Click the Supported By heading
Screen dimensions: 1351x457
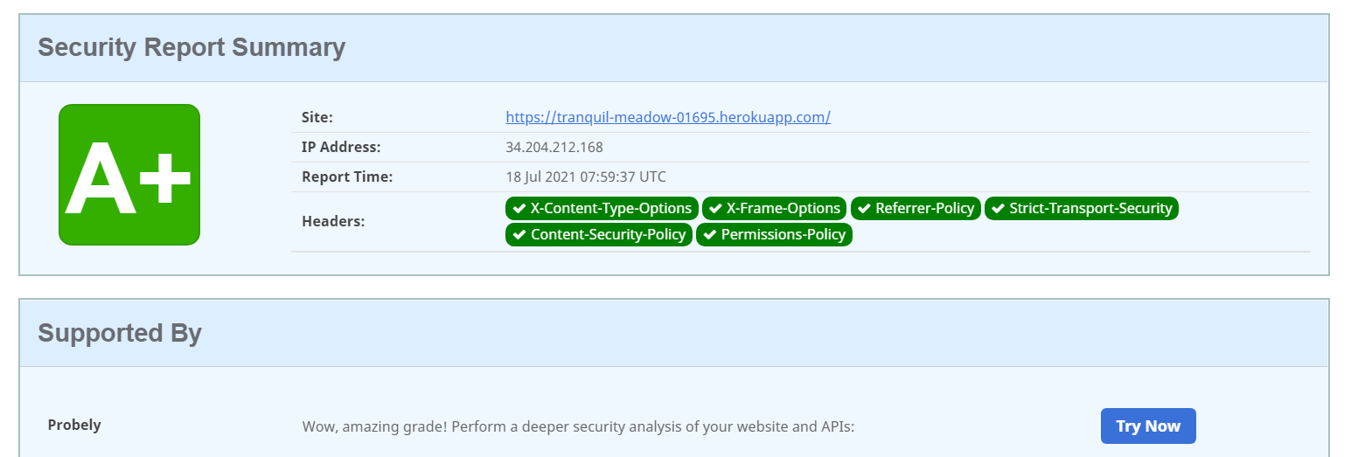(120, 333)
